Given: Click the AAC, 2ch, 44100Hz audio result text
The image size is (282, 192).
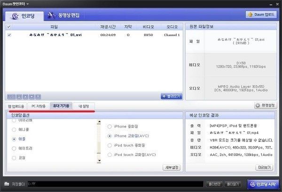Looking at the screenshot, I should coord(241,155).
